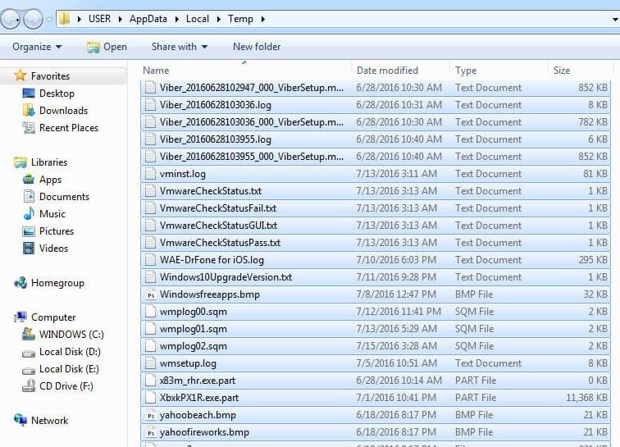Open the Desktop icon in Favorites
The image size is (620, 447).
coord(30,94)
